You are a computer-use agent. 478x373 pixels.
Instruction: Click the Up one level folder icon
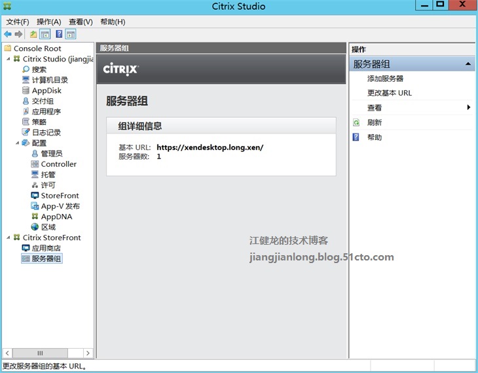33,34
